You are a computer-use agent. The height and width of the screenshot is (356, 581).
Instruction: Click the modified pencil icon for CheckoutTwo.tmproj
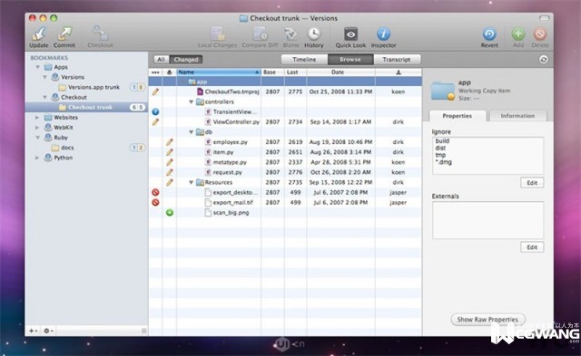pos(155,91)
